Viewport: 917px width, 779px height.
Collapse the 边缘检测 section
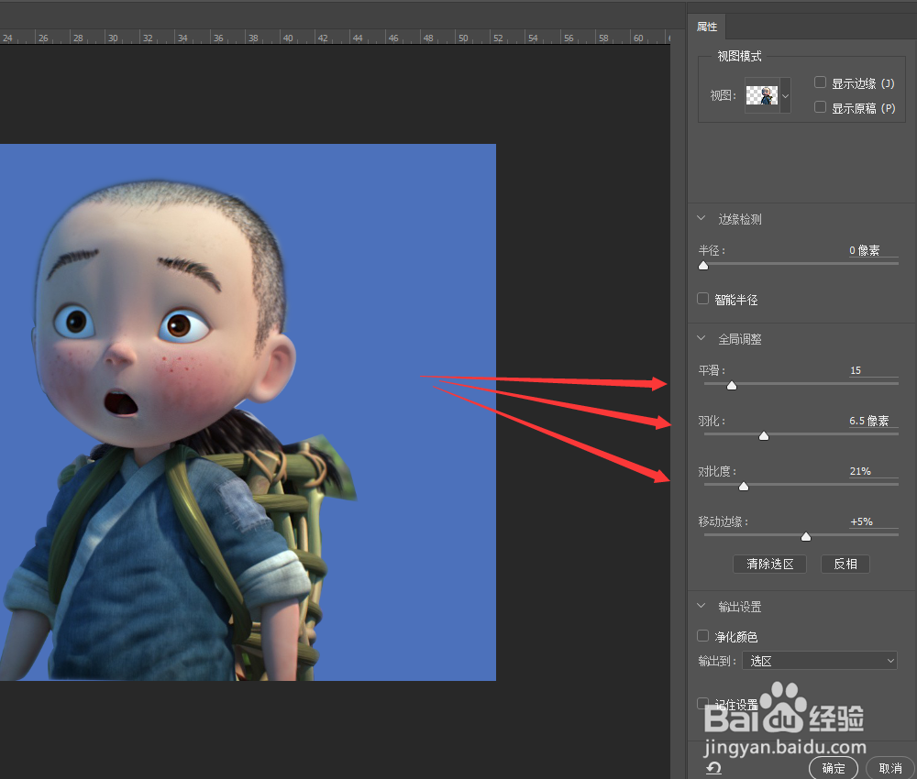pyautogui.click(x=702, y=218)
